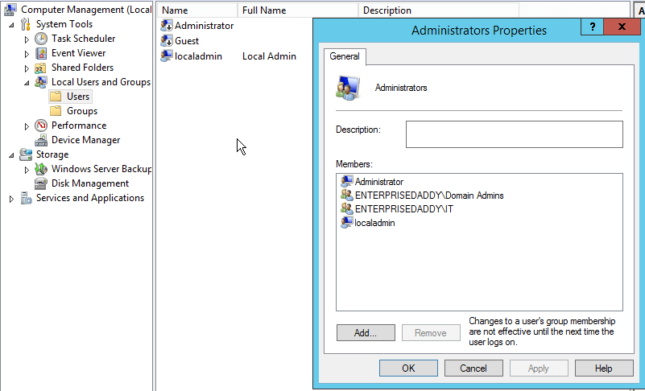Click the Device Manager icon

[x=41, y=140]
